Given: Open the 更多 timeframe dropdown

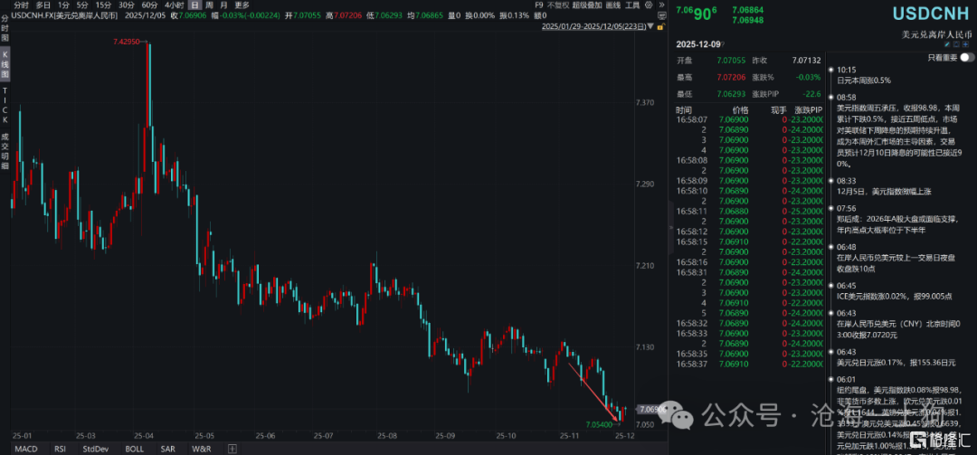Looking at the screenshot, I should (242, 5).
